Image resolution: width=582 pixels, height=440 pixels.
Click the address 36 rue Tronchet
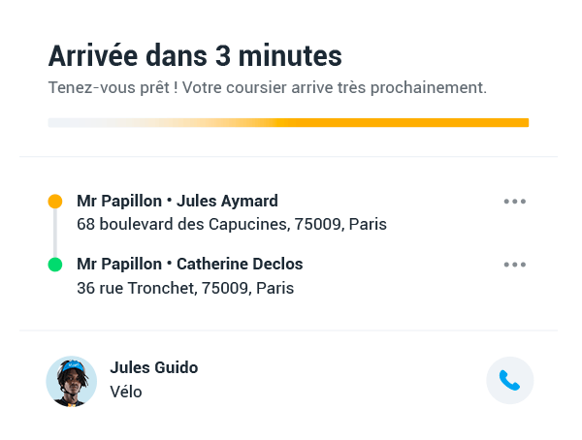click(185, 288)
